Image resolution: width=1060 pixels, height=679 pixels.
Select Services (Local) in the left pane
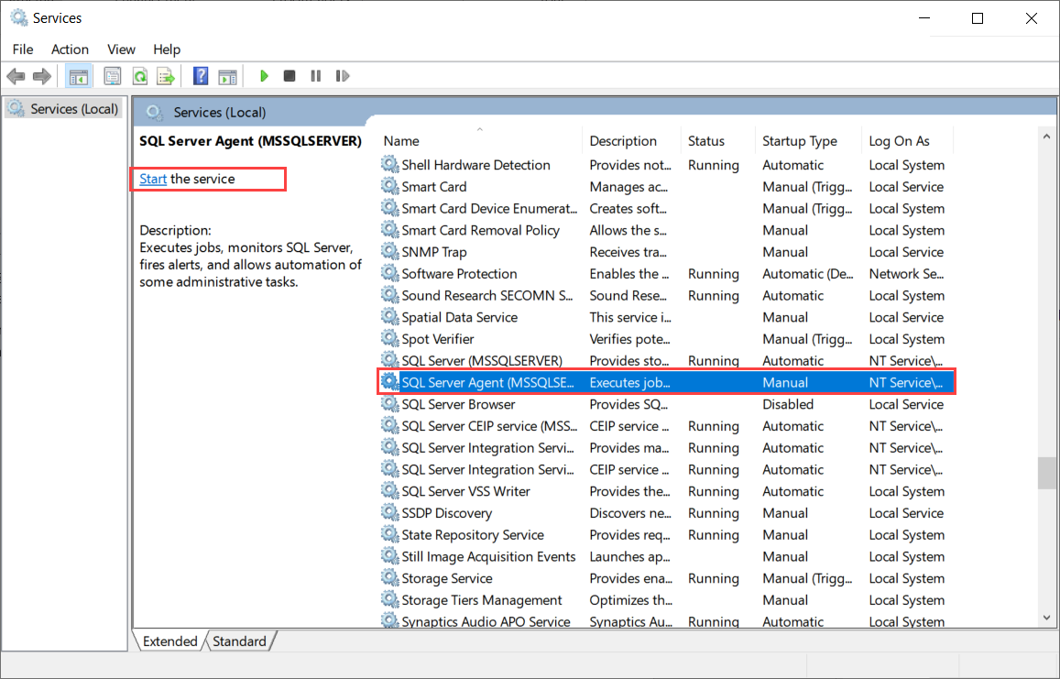click(x=63, y=108)
